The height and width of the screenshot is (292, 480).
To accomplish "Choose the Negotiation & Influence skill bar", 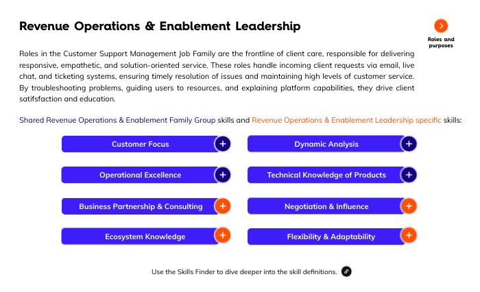I will (326, 206).
